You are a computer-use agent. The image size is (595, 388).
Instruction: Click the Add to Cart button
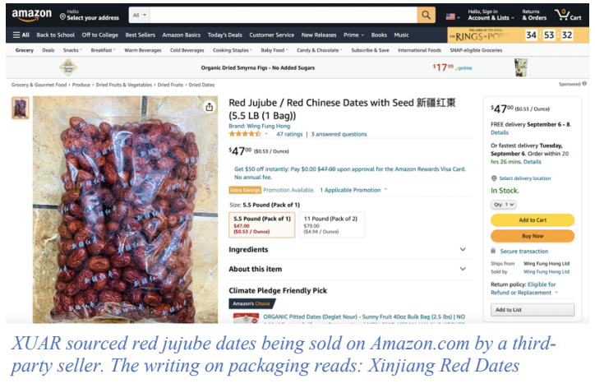533,219
